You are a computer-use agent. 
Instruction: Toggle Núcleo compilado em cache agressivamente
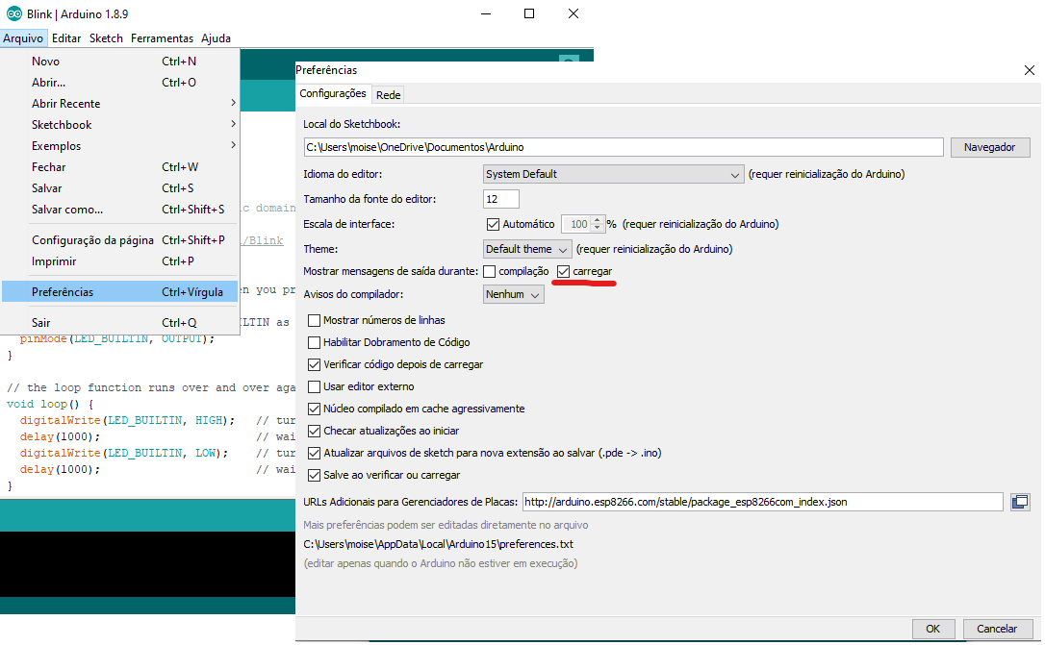click(314, 409)
